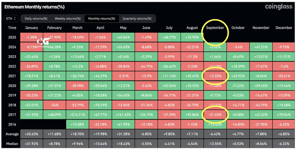Select the May 2025 +40.84% cell
The height and width of the screenshot is (150, 297).
(123, 37)
